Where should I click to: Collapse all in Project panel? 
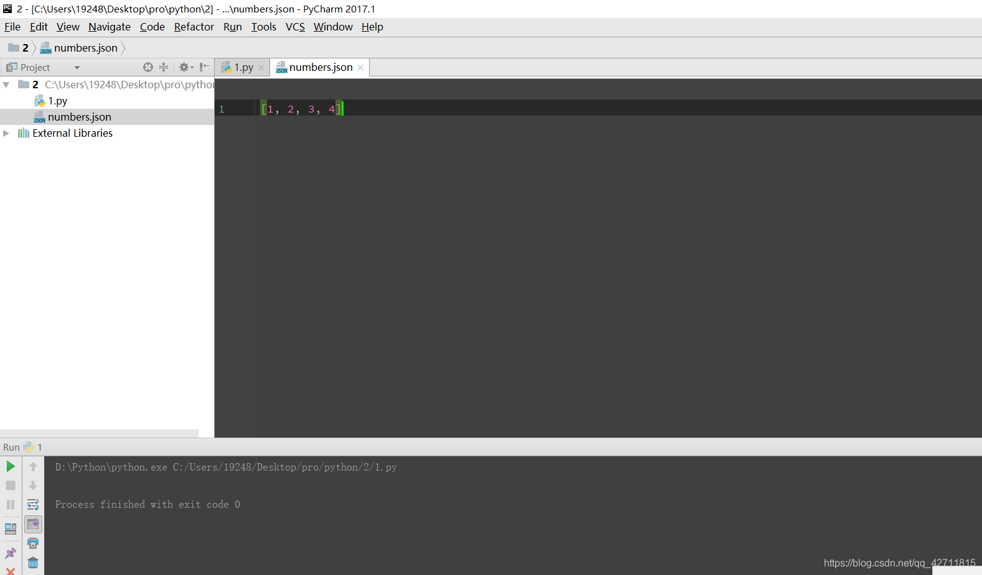(x=164, y=67)
